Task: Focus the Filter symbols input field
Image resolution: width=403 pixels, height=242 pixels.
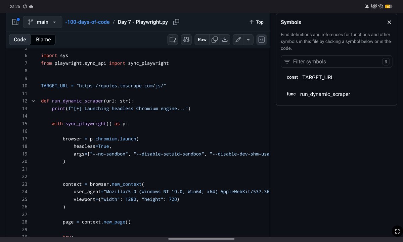Action: pos(337,62)
